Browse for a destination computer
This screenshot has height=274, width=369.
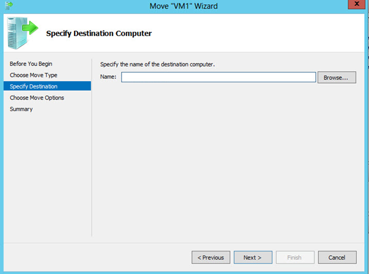(x=337, y=78)
